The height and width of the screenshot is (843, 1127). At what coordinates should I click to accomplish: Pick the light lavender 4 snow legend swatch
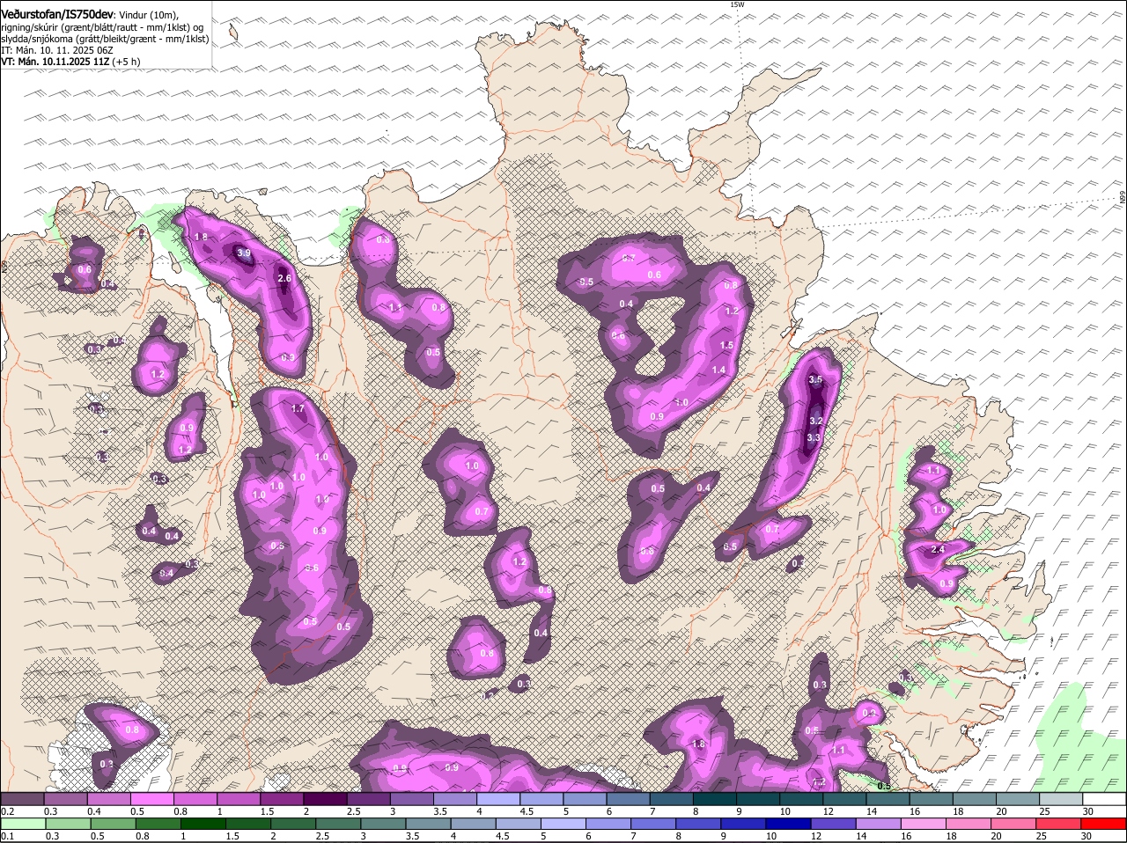tap(498, 798)
